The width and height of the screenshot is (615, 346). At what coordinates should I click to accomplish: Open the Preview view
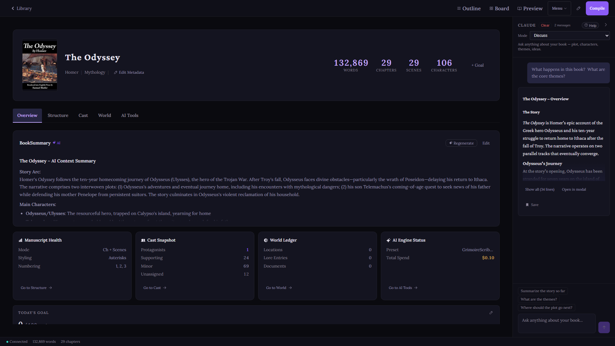click(x=530, y=8)
